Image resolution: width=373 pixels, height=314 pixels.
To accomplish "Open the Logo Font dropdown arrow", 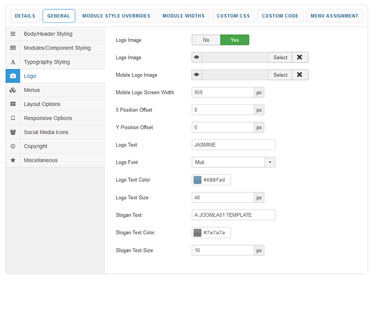I will (x=270, y=162).
